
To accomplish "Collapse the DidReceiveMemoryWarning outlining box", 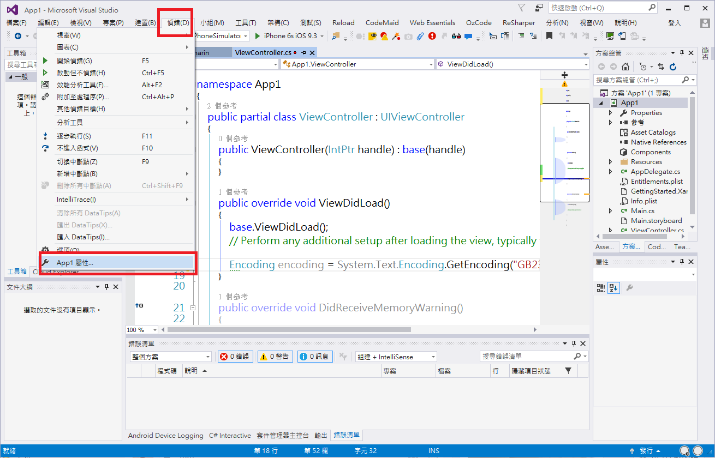I will tap(193, 308).
